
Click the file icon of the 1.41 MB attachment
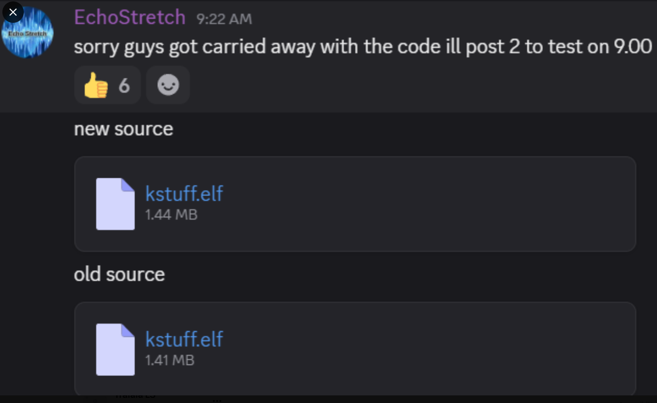pos(115,349)
